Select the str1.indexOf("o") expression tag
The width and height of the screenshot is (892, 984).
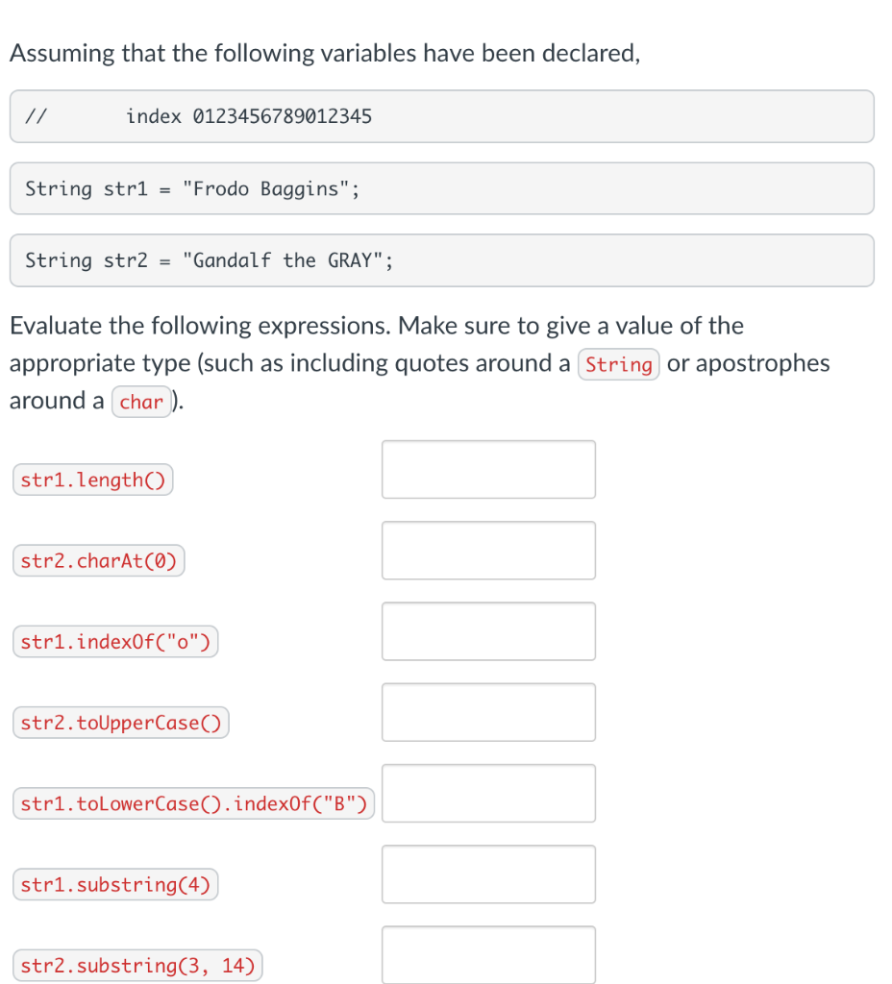(x=115, y=641)
